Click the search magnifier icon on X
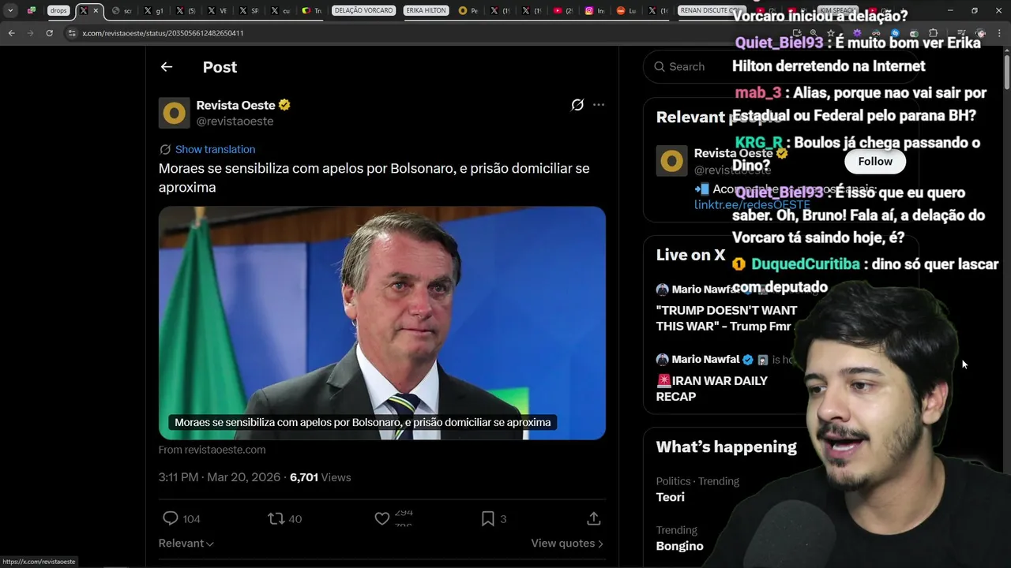This screenshot has height=568, width=1011. click(x=659, y=67)
